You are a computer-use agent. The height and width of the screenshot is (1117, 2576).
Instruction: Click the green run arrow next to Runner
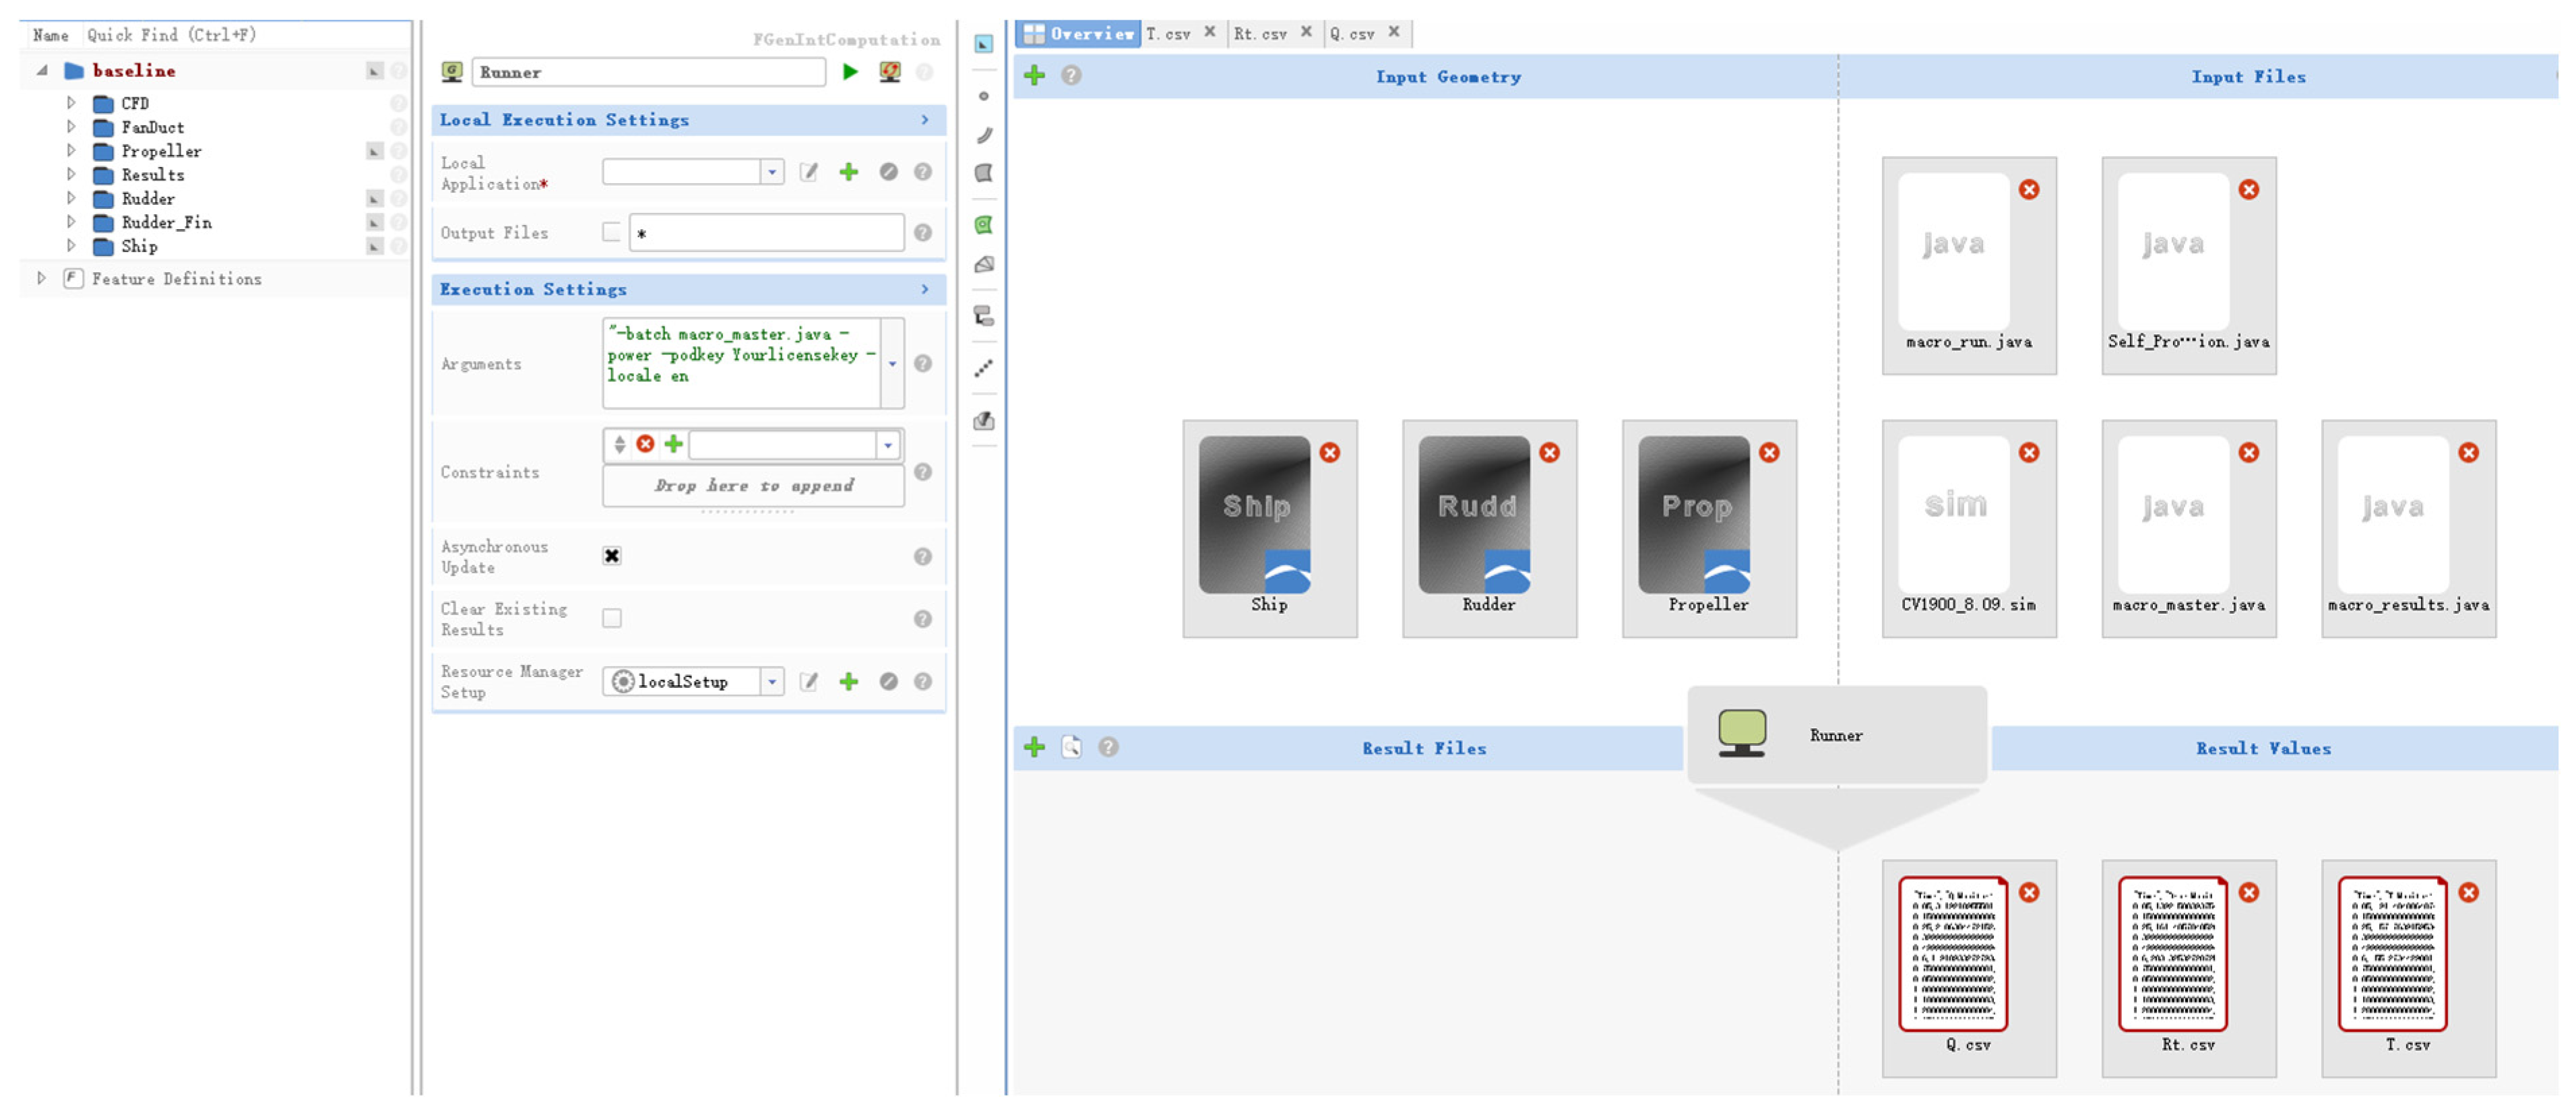click(850, 72)
